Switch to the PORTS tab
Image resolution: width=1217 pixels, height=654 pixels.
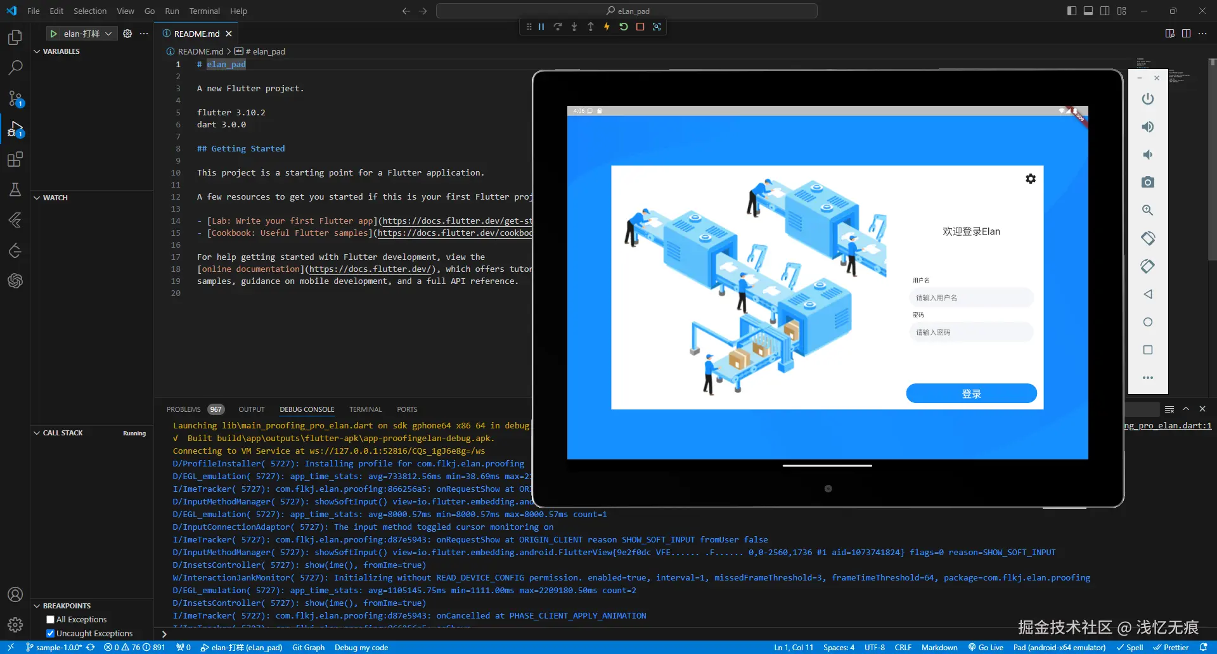tap(407, 409)
